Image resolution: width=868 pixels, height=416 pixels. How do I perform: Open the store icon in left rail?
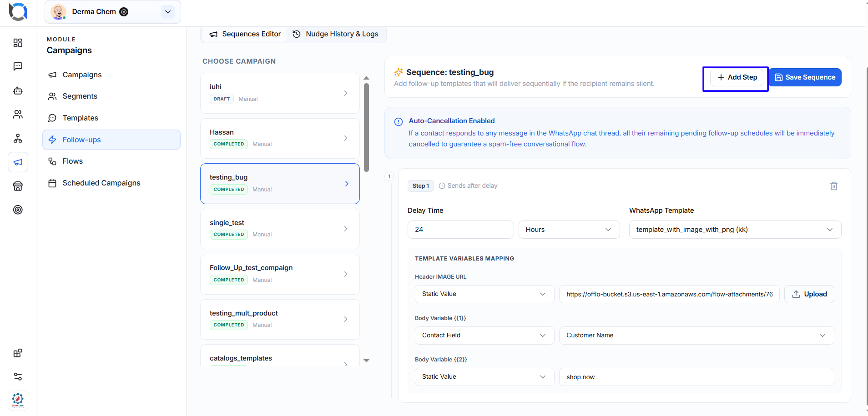click(18, 186)
